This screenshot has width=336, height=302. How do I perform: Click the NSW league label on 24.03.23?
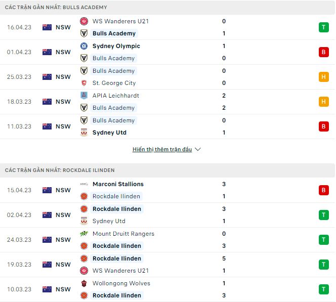tap(63, 240)
